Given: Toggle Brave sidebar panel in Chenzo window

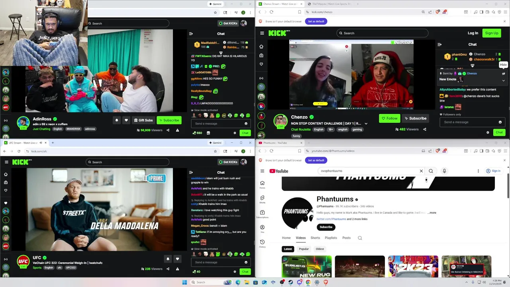Looking at the screenshot, I should pos(482,12).
